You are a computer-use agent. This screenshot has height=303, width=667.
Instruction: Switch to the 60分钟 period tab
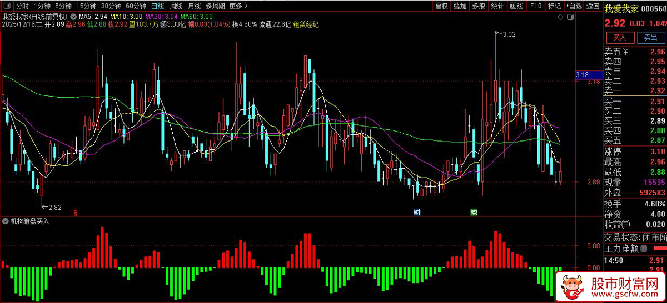pyautogui.click(x=136, y=6)
